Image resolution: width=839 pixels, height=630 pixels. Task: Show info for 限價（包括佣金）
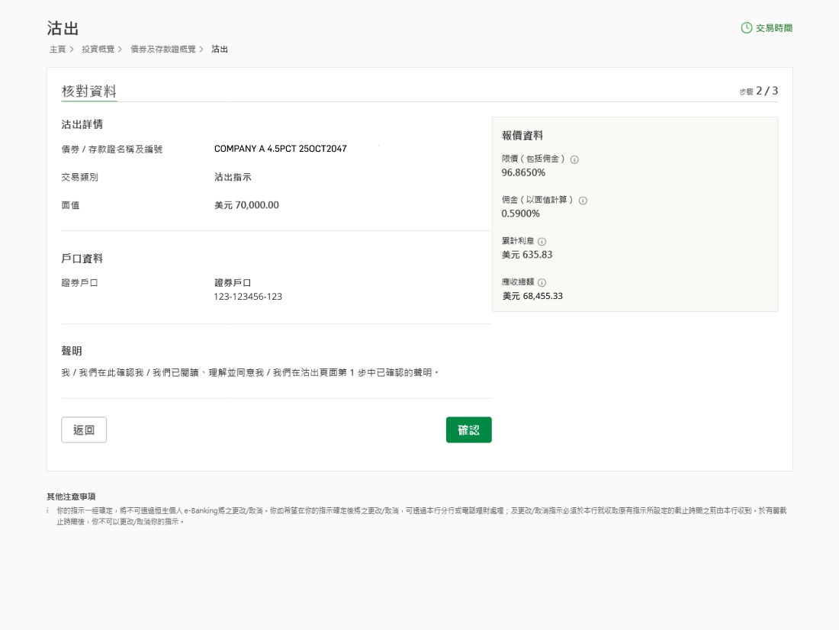click(x=574, y=159)
